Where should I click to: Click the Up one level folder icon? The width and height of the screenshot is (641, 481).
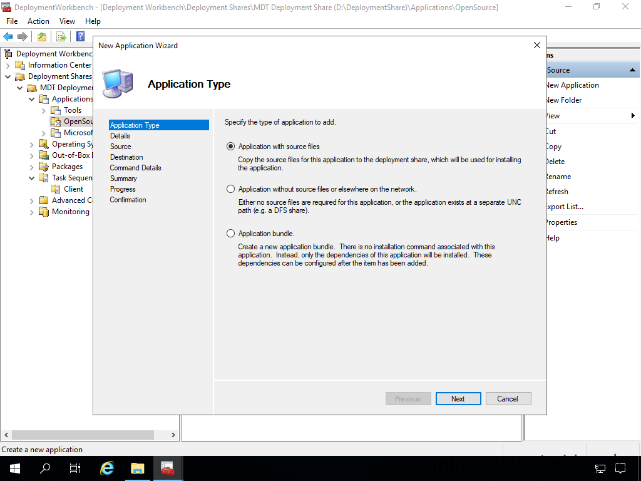pos(42,36)
